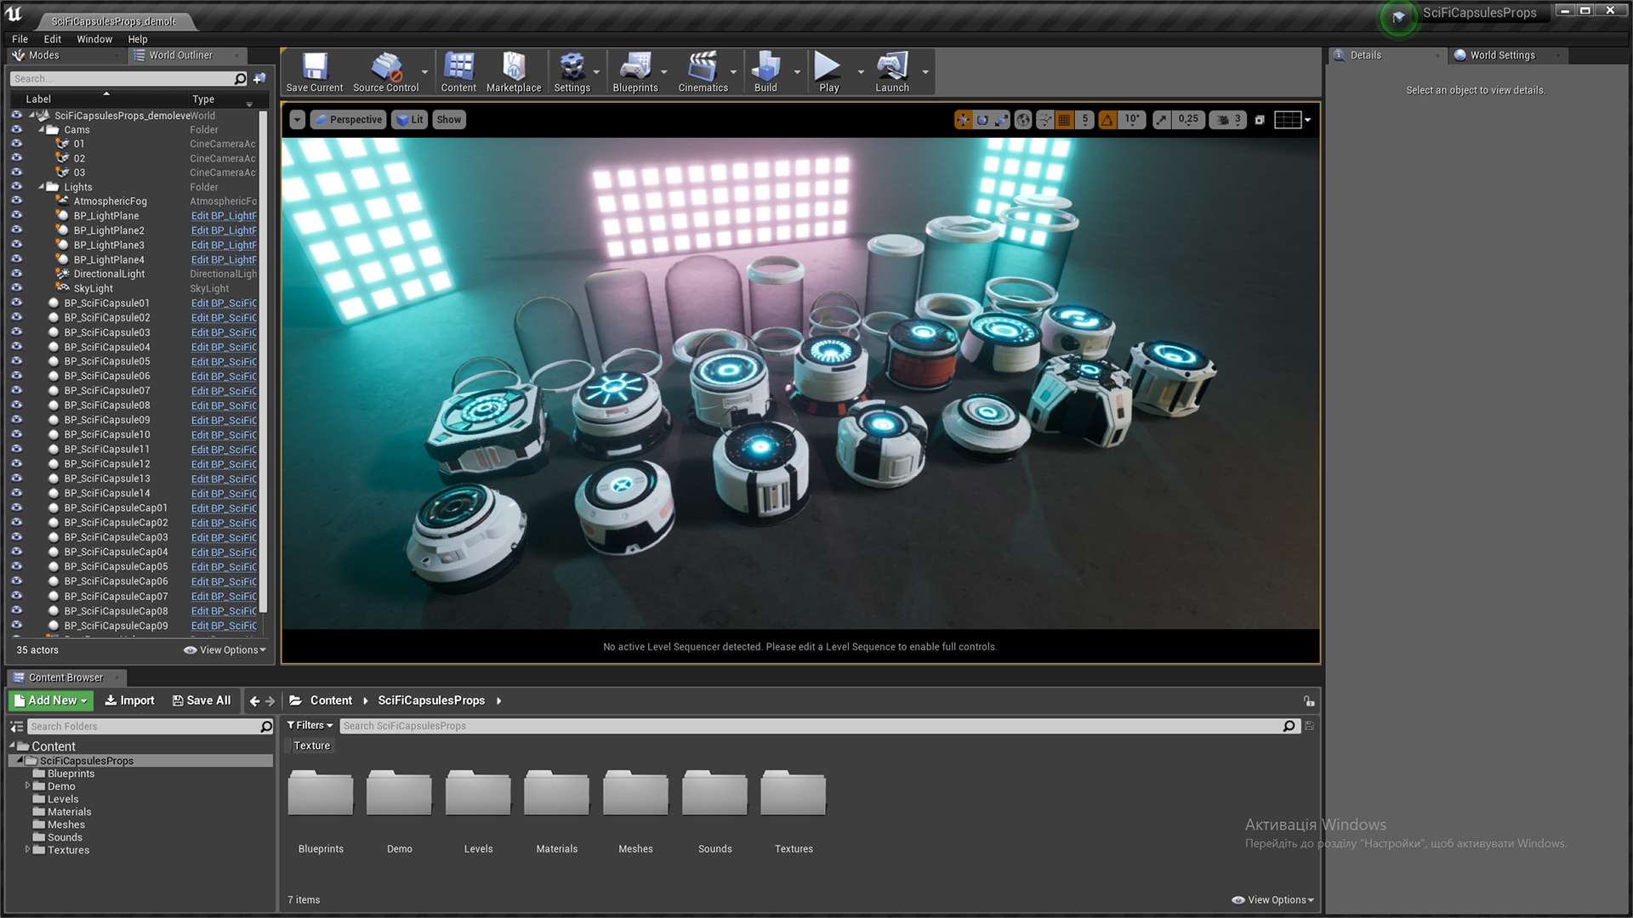Toggle visibility of BP_SciFiCapsule05
This screenshot has height=918, width=1633.
coord(16,361)
